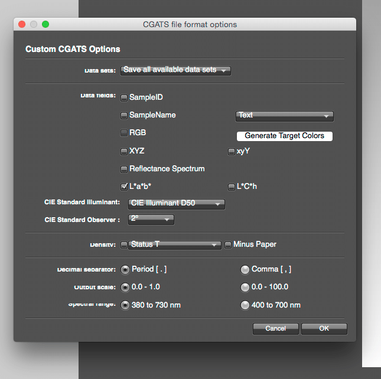Turn on the Density checkbox

click(x=124, y=245)
